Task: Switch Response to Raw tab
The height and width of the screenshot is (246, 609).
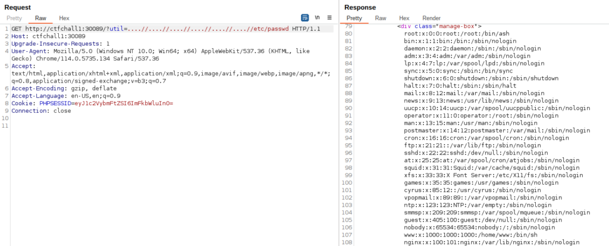Action: coord(381,18)
